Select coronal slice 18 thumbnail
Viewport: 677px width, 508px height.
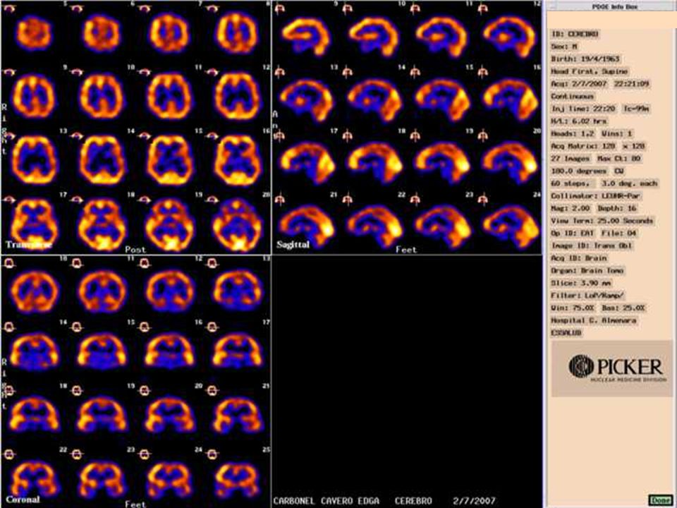(x=35, y=415)
